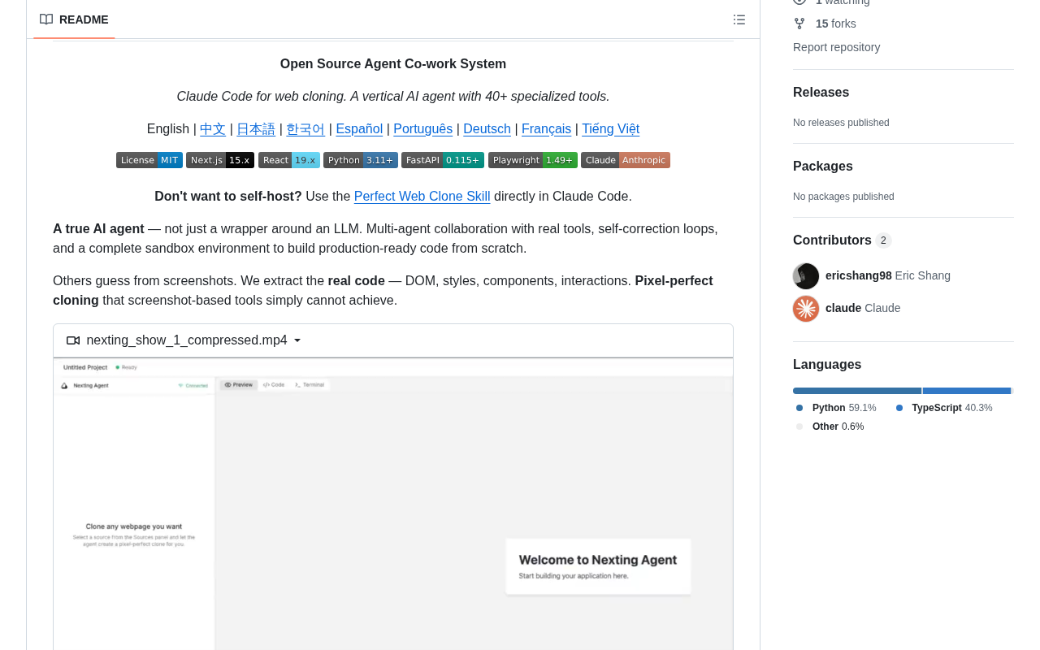Click the fork icon next to 15 forks
1040x650 pixels.
pos(799,24)
